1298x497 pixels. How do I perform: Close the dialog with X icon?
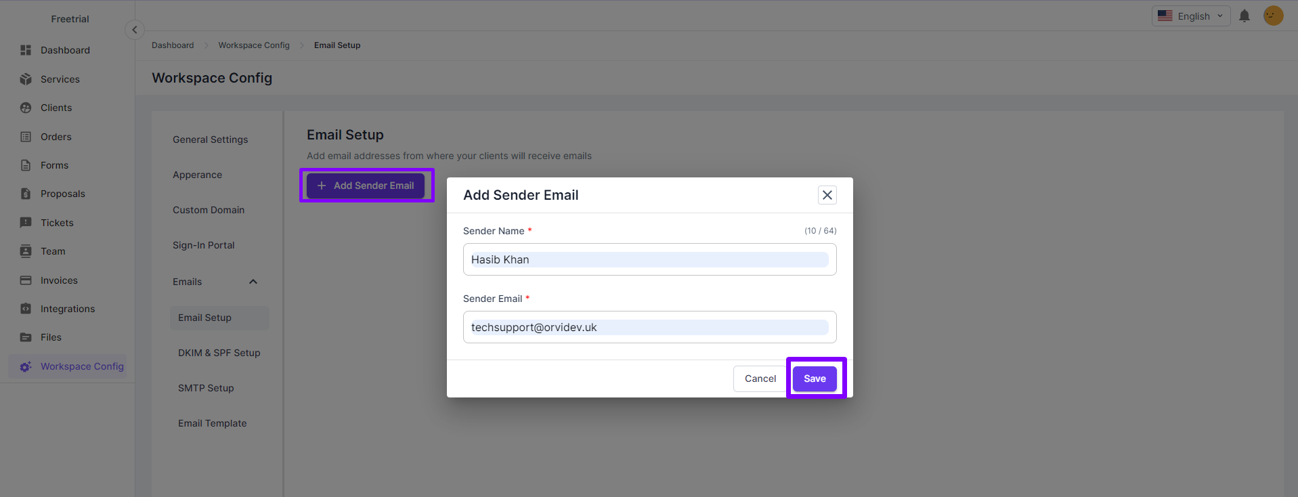point(827,195)
